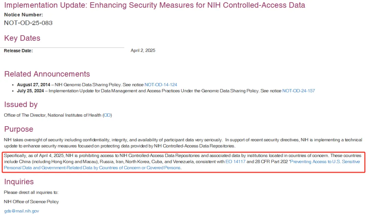
Task: Click the gds@mail.nih.gov email address
Action: (22, 211)
